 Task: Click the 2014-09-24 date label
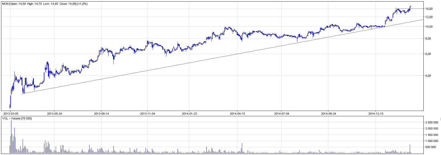pyautogui.click(x=328, y=114)
